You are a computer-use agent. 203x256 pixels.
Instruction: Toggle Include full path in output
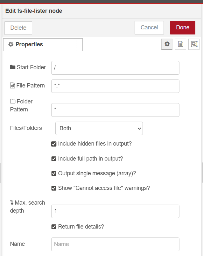(54, 159)
